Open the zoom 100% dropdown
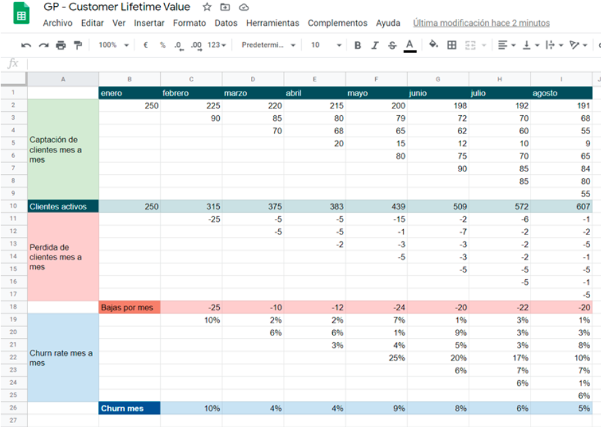Viewport: 601px width, 427px height. tap(113, 45)
